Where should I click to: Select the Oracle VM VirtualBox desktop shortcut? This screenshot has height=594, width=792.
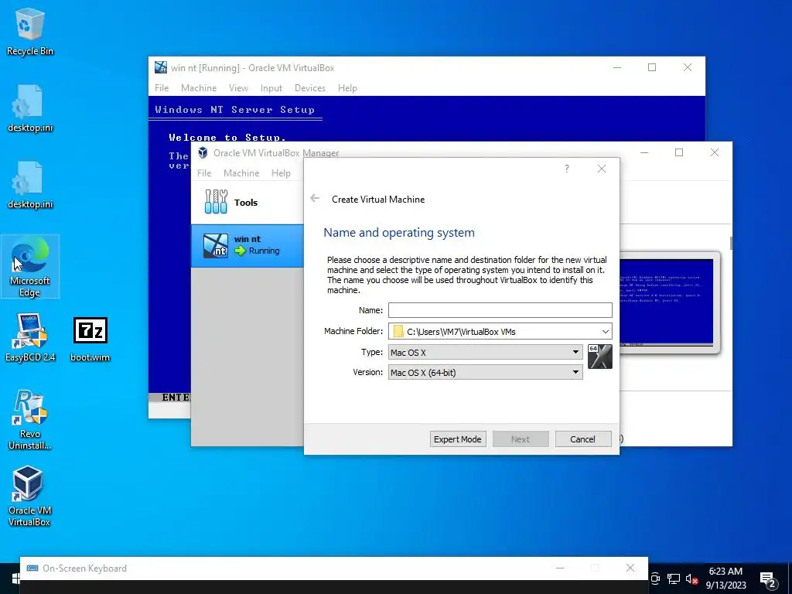click(x=29, y=496)
